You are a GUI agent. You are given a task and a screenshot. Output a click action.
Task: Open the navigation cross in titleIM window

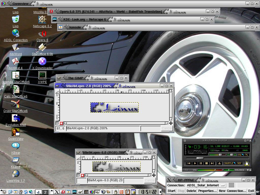154,175
